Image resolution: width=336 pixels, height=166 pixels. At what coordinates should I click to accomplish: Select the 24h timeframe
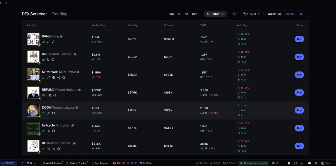195,14
